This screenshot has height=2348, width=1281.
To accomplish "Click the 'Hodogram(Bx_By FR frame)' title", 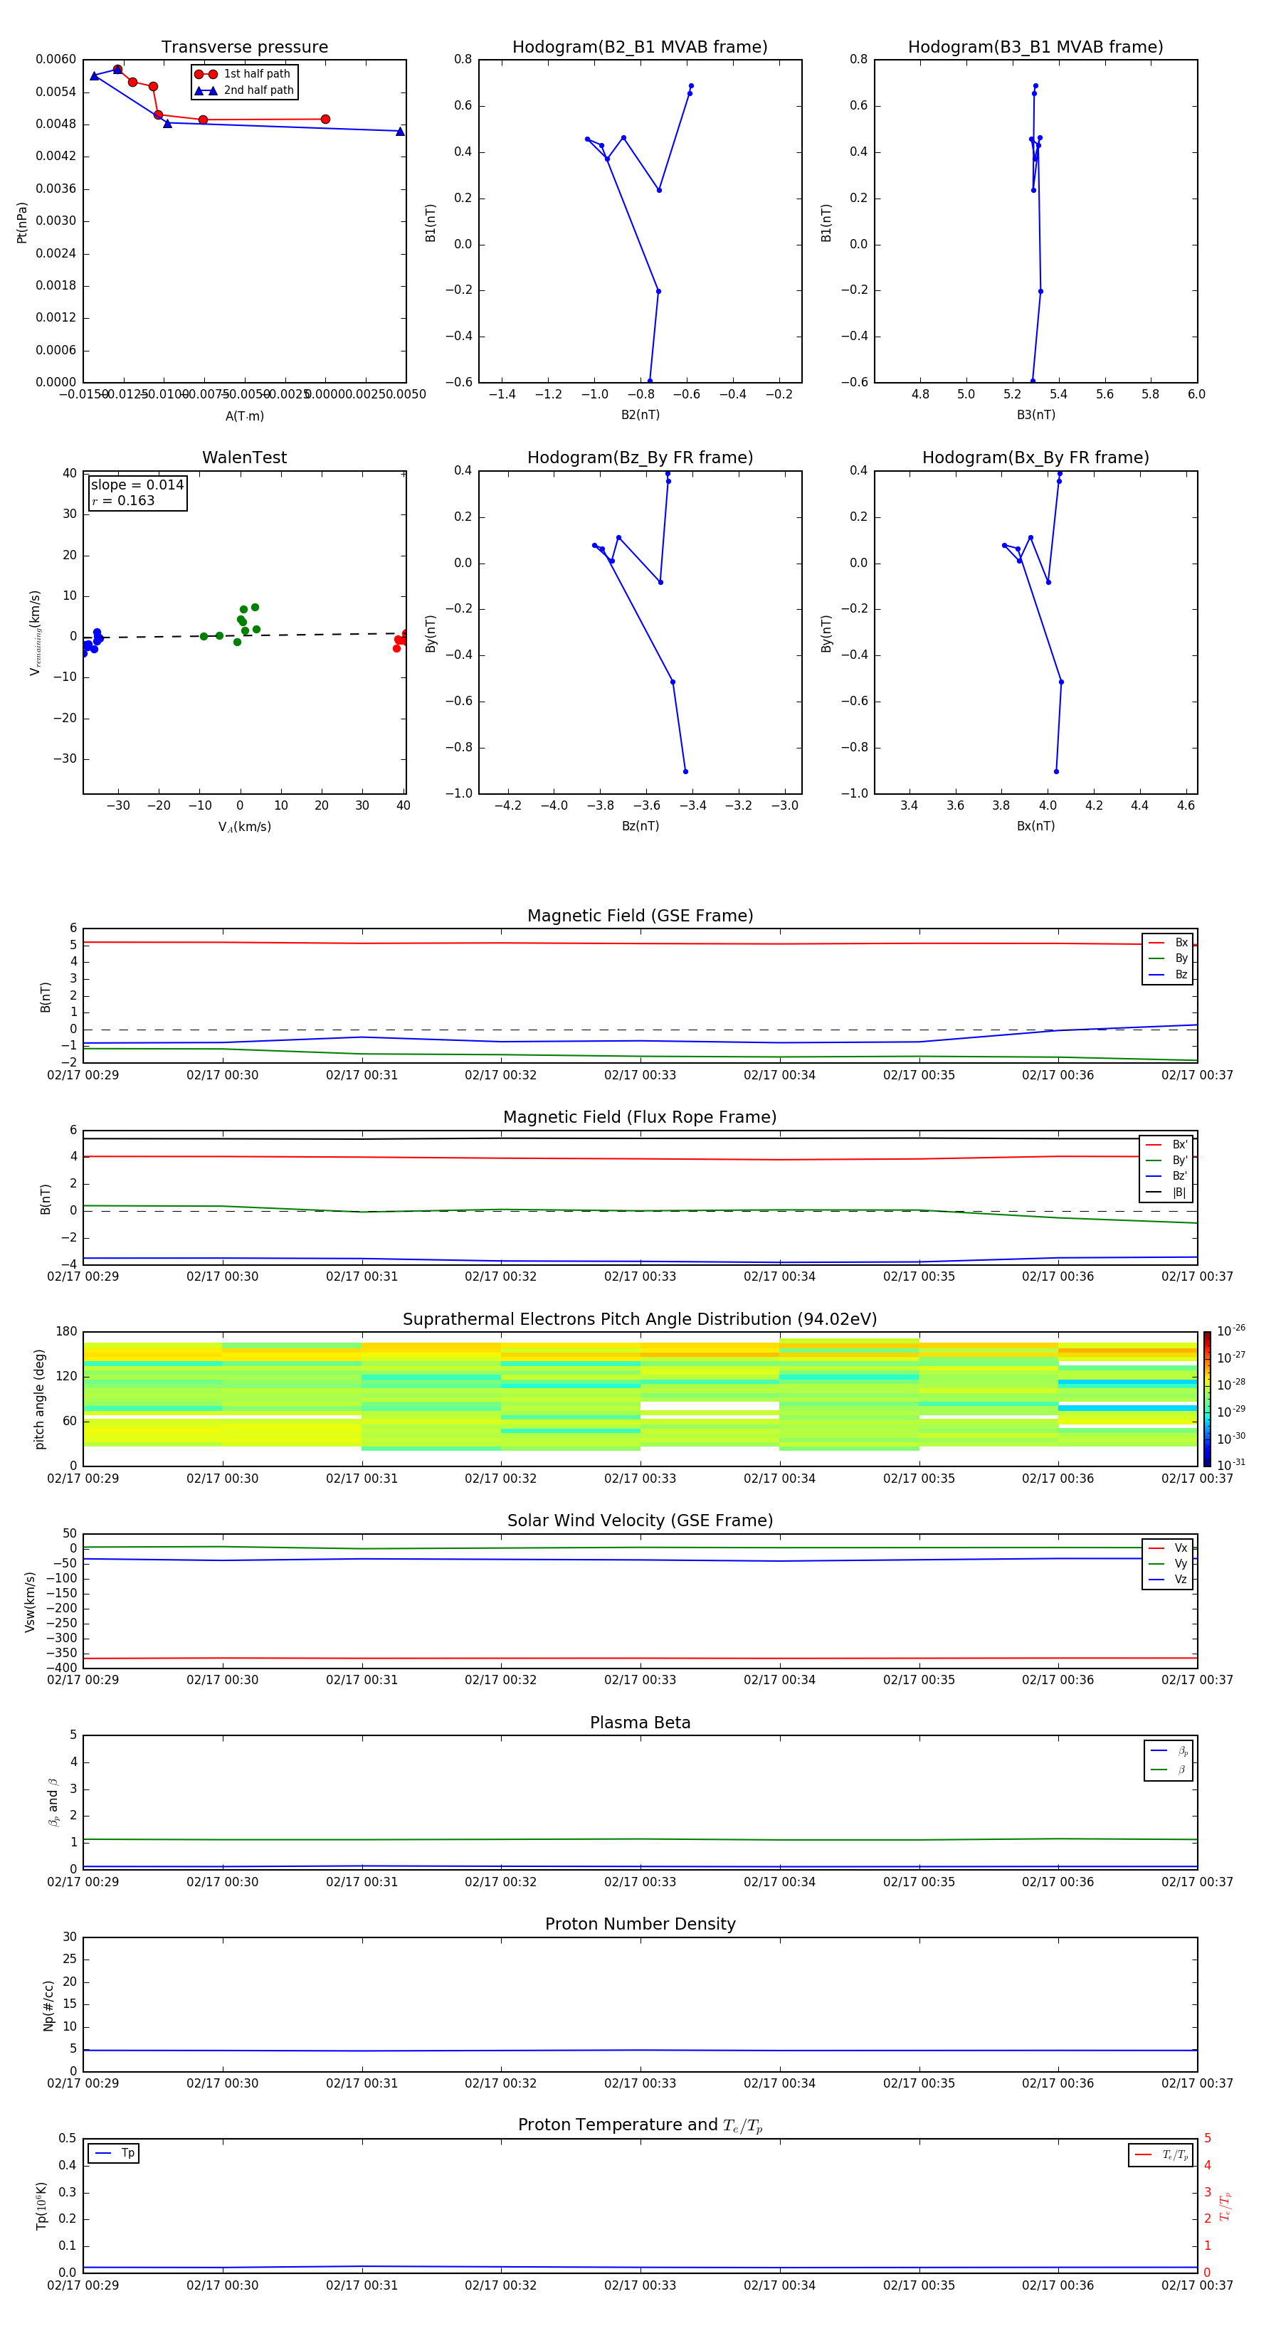I will 1035,458.
